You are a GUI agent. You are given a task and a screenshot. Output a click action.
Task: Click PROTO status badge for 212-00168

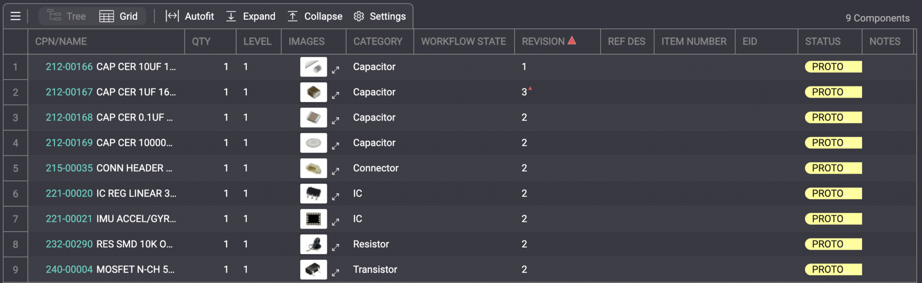click(x=833, y=117)
